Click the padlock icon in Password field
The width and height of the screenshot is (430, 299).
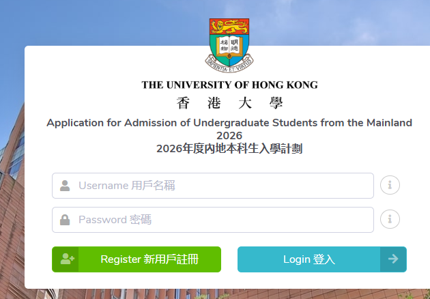65,220
